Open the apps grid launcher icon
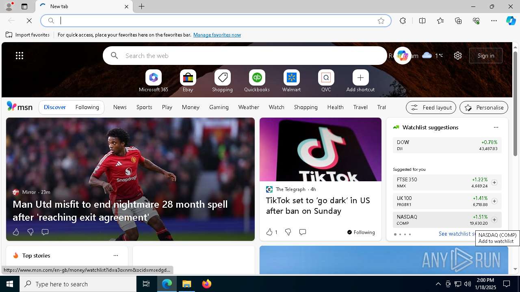The width and height of the screenshot is (520, 292). tap(19, 56)
